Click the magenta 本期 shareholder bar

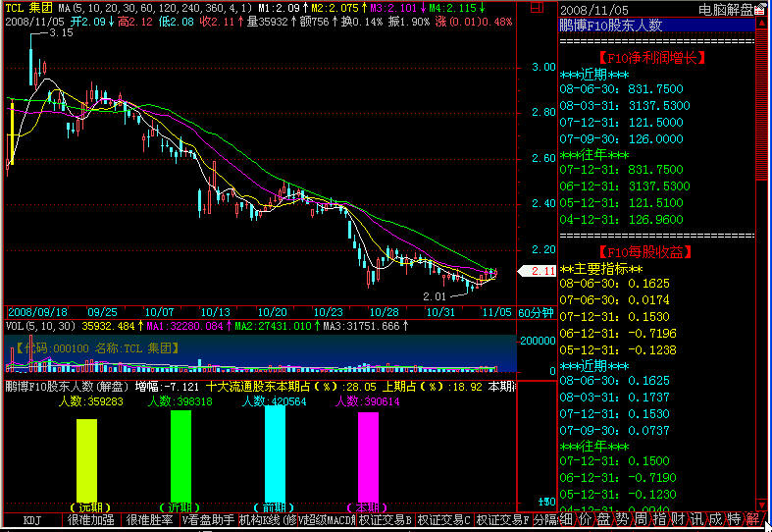[368, 457]
